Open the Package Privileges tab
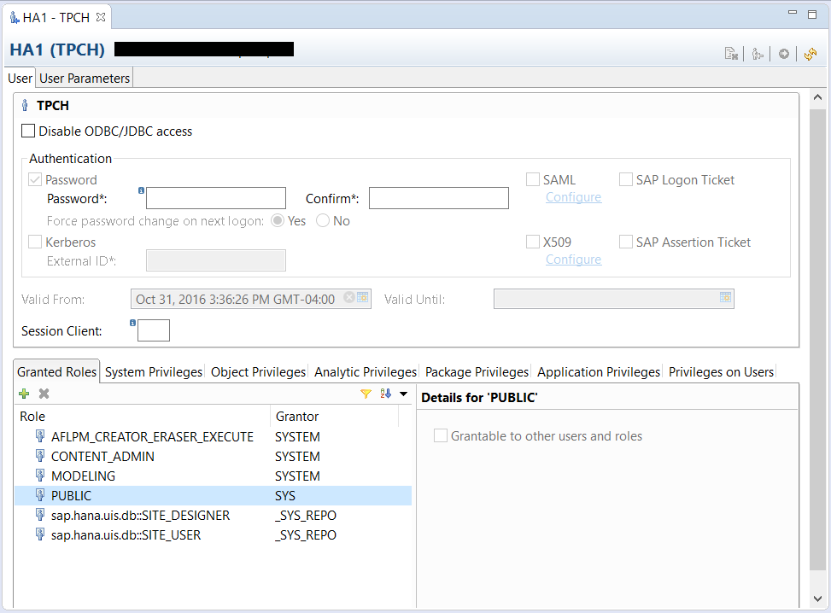The image size is (831, 613). point(477,372)
